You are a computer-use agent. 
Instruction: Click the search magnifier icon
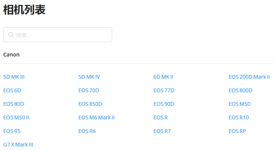click(11, 35)
